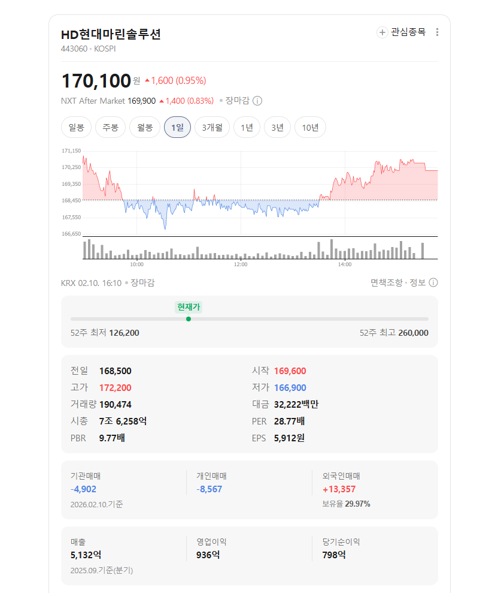The width and height of the screenshot is (486, 593).
Task: Open the 면책조항 disclaimer link
Action: [x=387, y=282]
